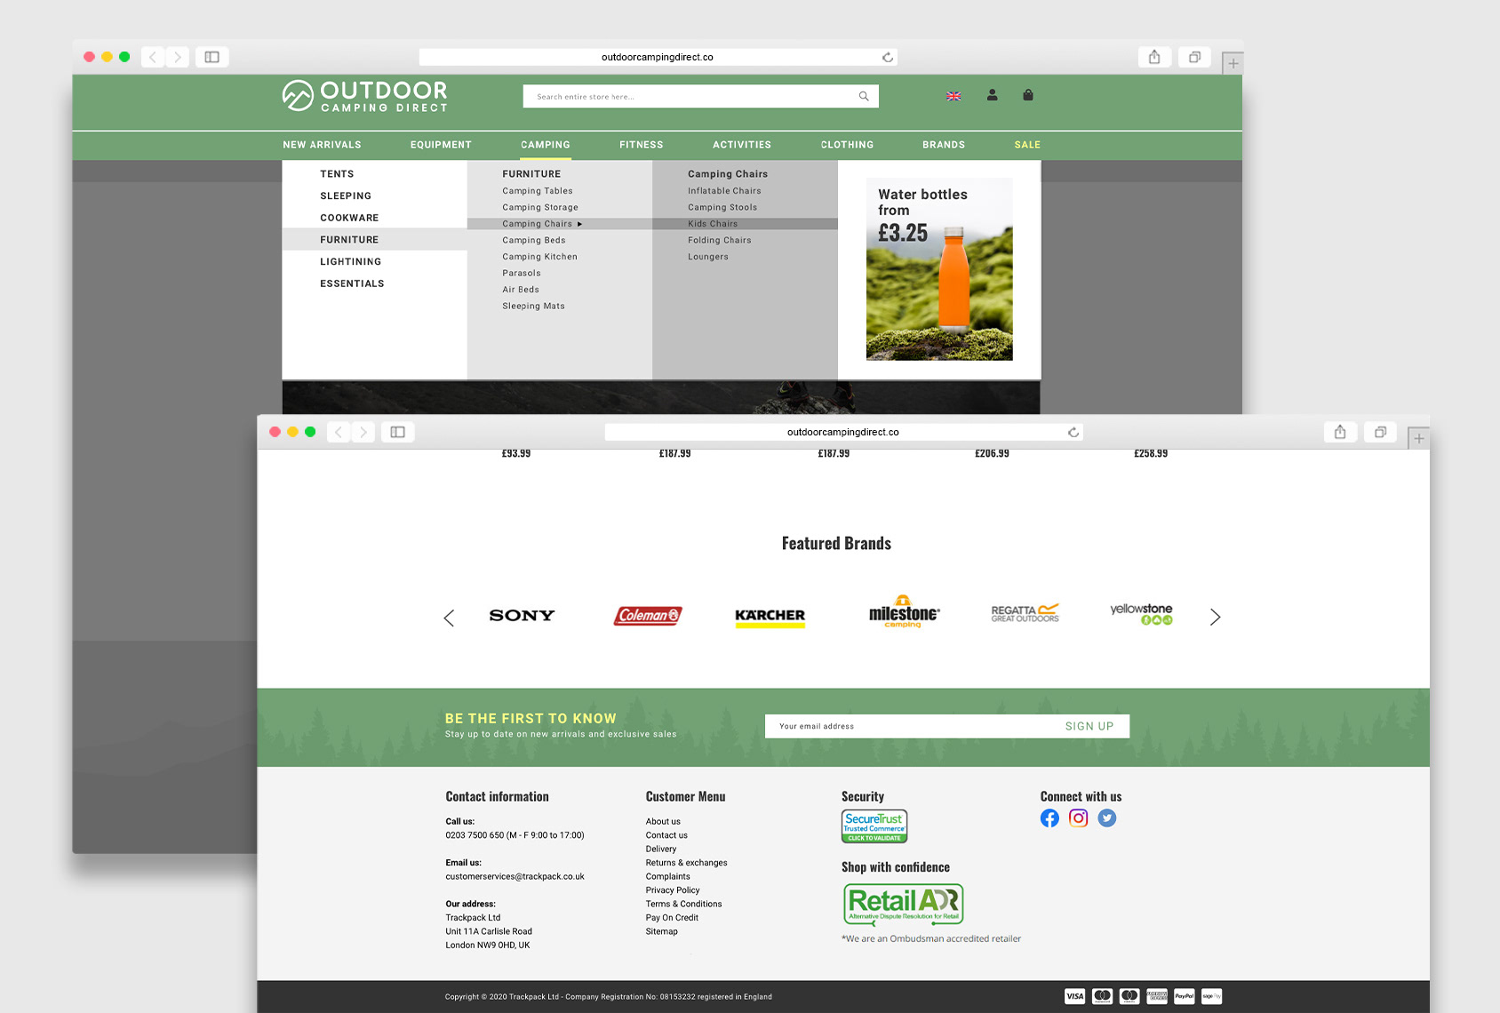Select SLEEPING in camping dropdown

(x=346, y=196)
